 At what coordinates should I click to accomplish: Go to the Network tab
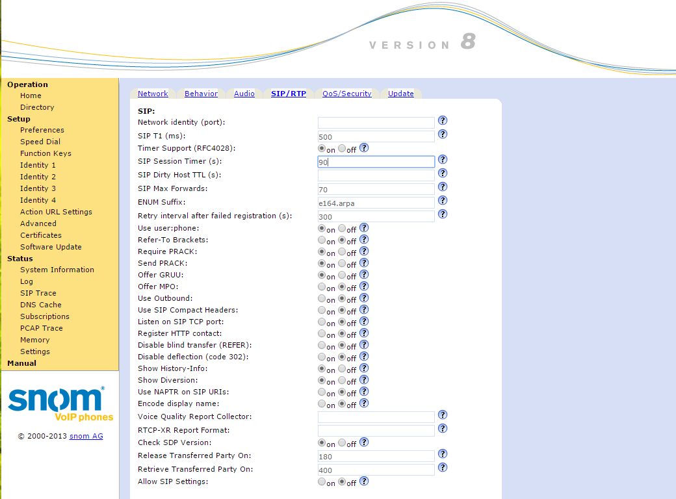point(153,94)
